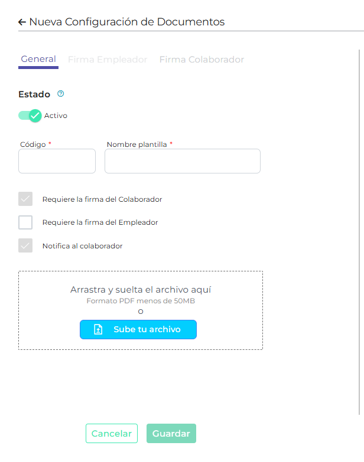Image resolution: width=364 pixels, height=462 pixels.
Task: Click the Activo label text
Action: click(56, 116)
